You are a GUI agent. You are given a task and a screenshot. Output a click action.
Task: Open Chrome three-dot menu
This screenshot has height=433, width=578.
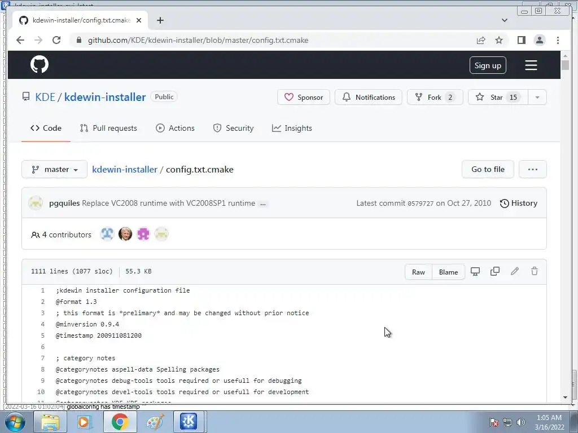(x=558, y=40)
